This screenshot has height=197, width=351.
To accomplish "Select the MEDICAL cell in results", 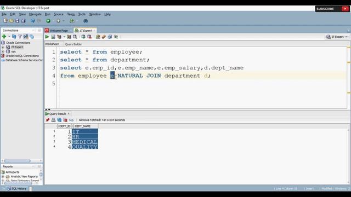I will tap(84, 142).
